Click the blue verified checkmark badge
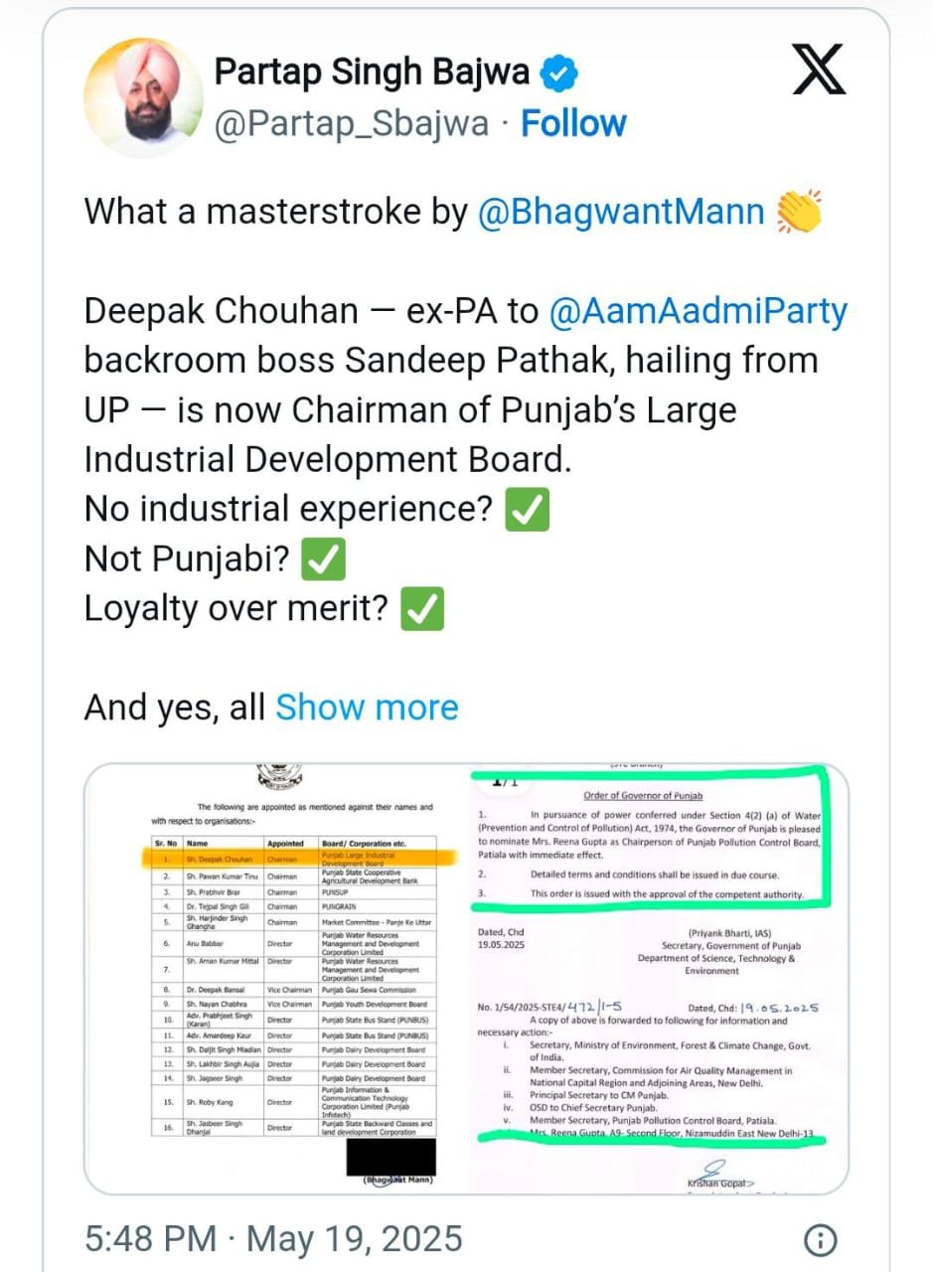The image size is (933, 1272). pyautogui.click(x=558, y=71)
